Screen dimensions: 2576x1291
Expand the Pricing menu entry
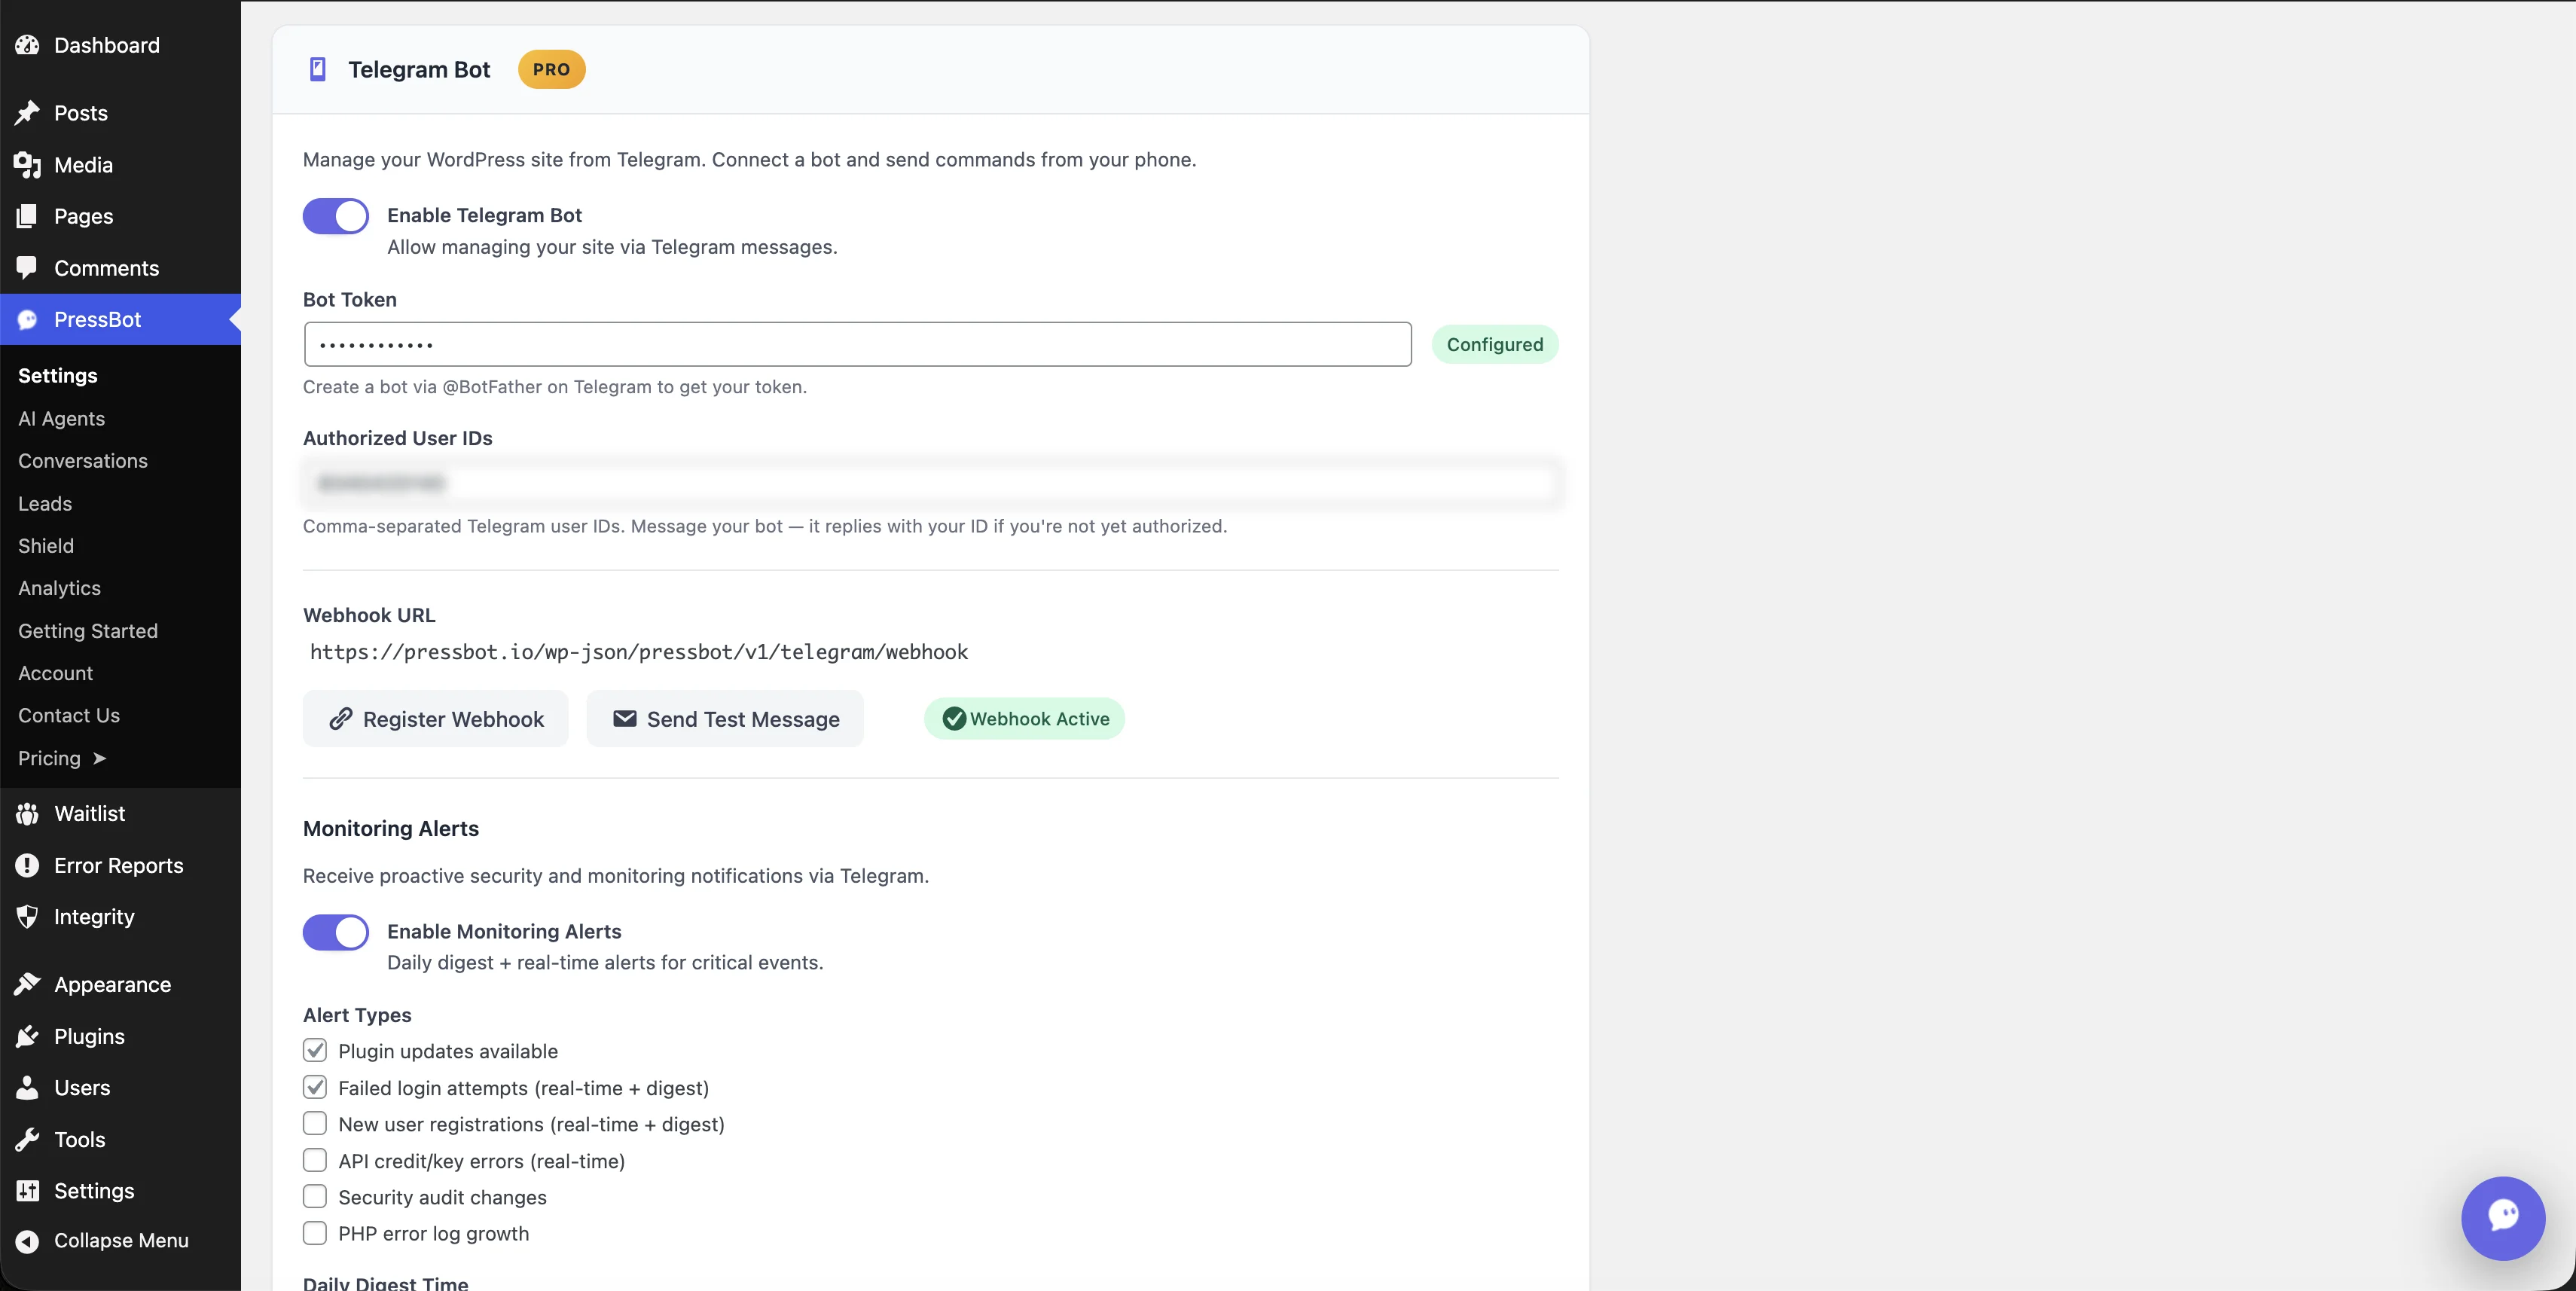tap(62, 758)
